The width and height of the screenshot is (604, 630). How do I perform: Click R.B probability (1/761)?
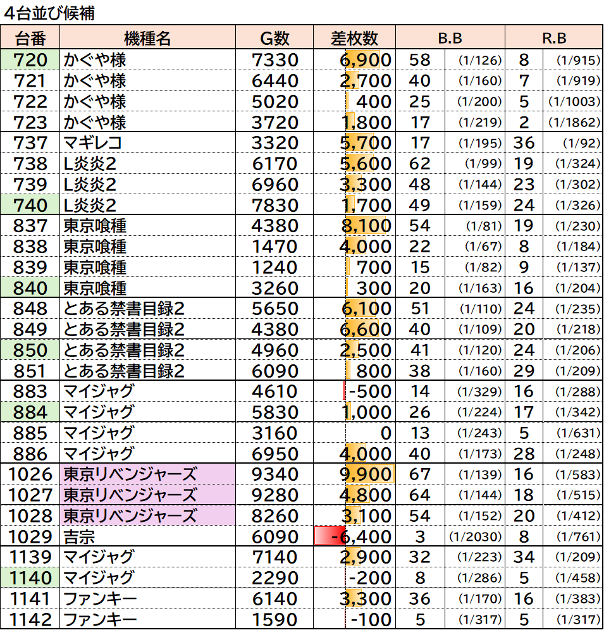(578, 537)
